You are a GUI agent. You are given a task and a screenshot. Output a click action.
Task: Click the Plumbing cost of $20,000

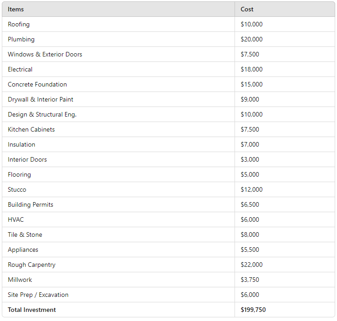[x=251, y=39]
